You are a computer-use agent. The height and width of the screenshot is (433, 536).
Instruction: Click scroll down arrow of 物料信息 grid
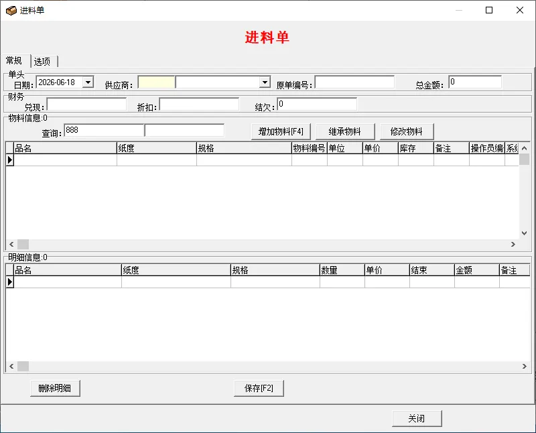524,233
